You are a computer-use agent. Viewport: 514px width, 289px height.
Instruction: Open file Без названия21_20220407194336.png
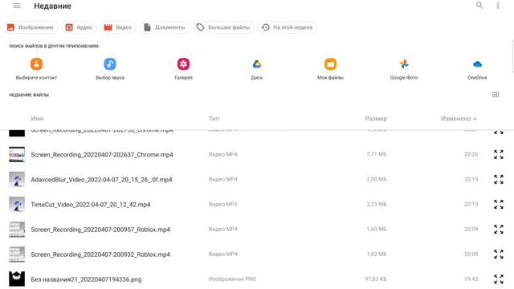(86, 279)
